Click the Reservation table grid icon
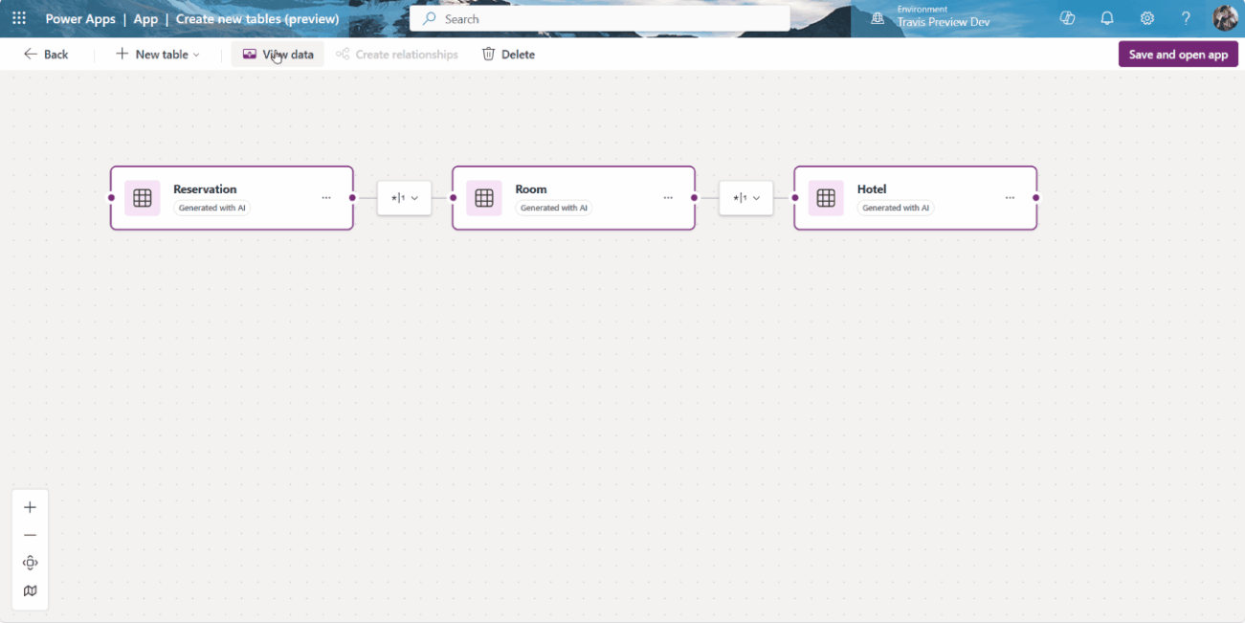The width and height of the screenshot is (1245, 623). 142,197
